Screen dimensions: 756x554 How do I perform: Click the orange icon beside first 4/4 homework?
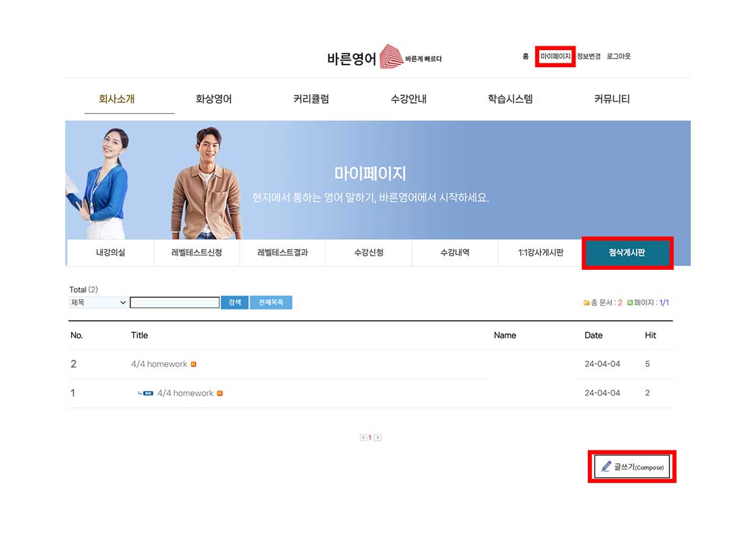tap(194, 364)
